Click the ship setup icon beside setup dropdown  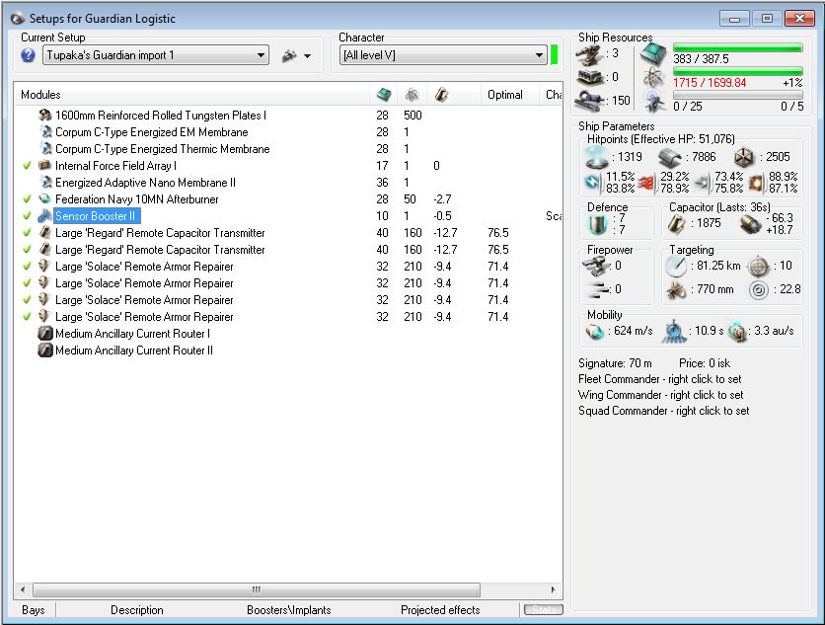(289, 55)
